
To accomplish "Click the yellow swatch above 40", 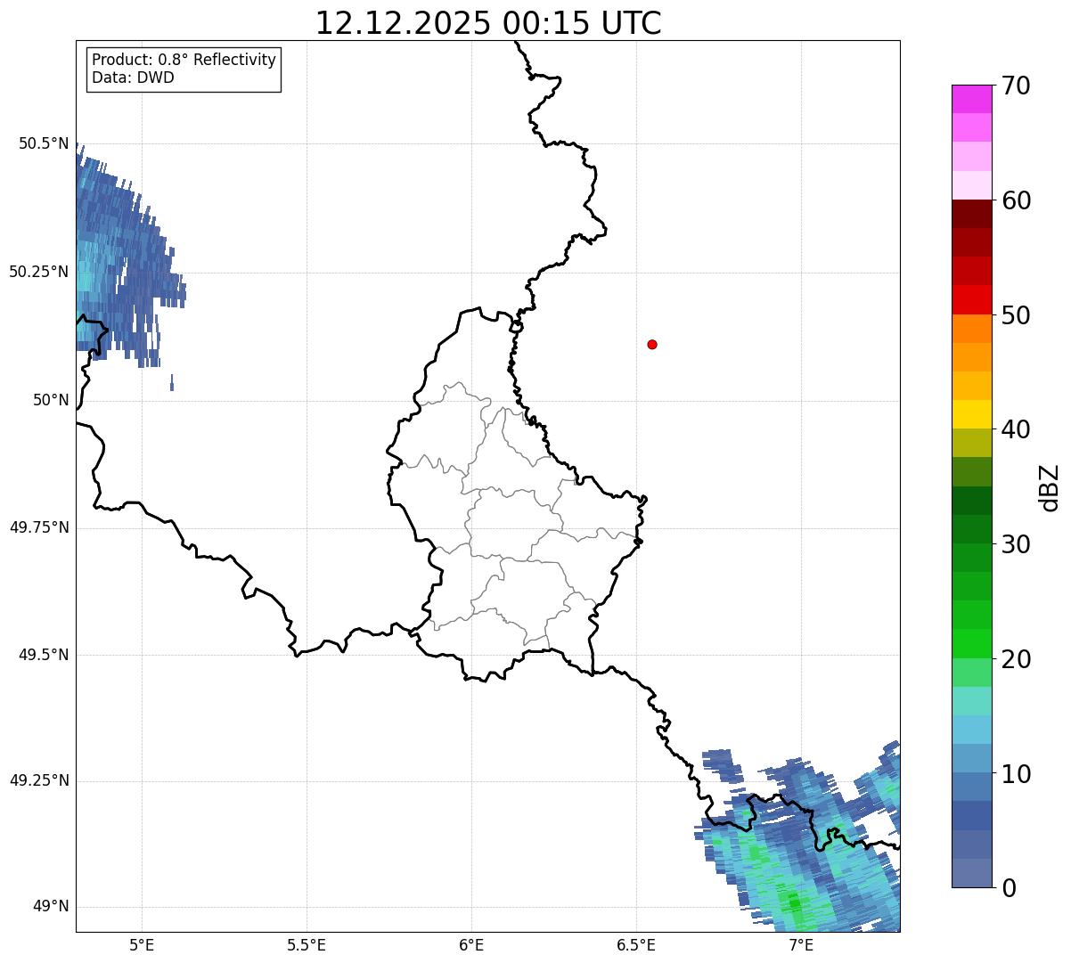I will 971,414.
